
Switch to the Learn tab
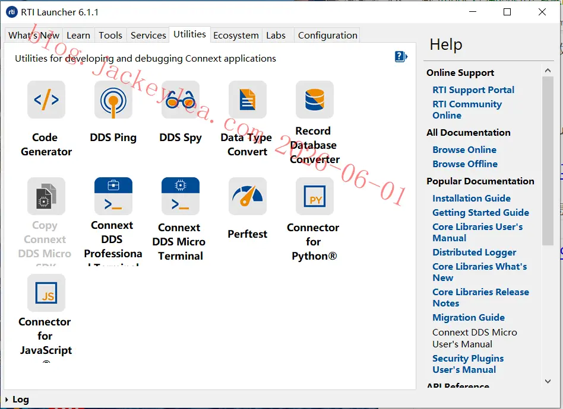point(78,36)
